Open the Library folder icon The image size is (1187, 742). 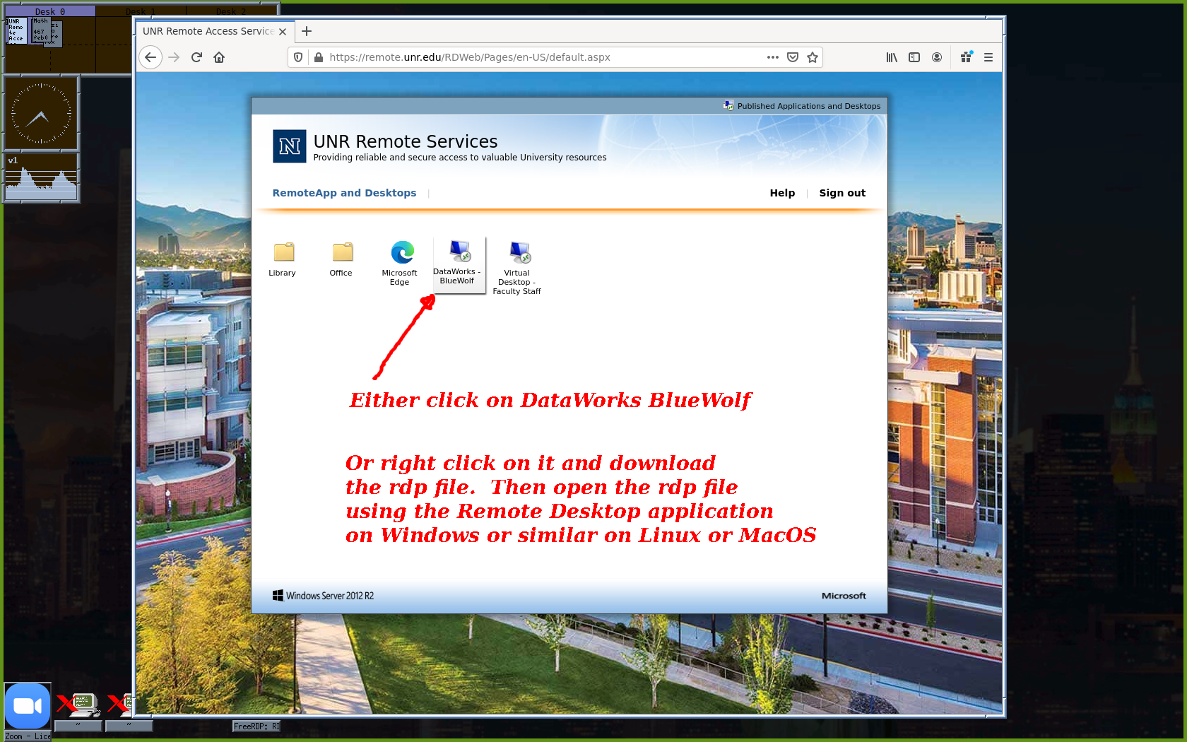coord(283,253)
